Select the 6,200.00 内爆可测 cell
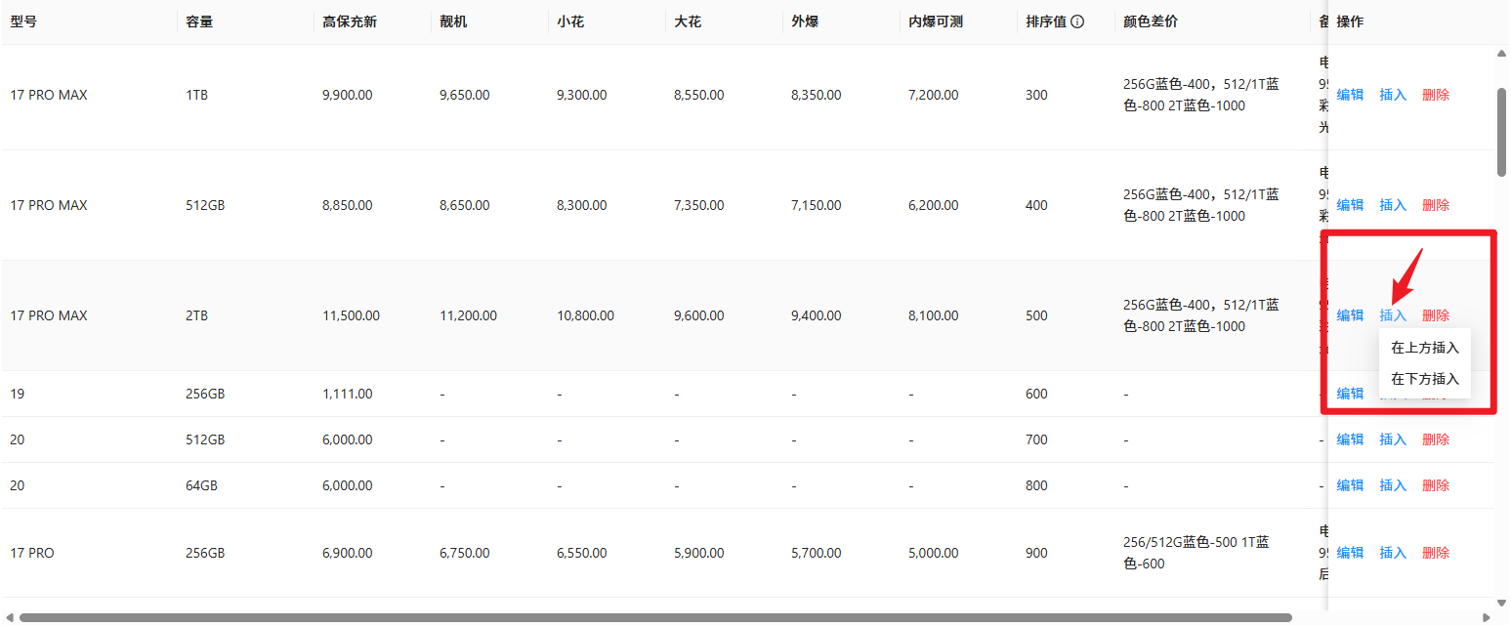The width and height of the screenshot is (1511, 627). click(934, 205)
